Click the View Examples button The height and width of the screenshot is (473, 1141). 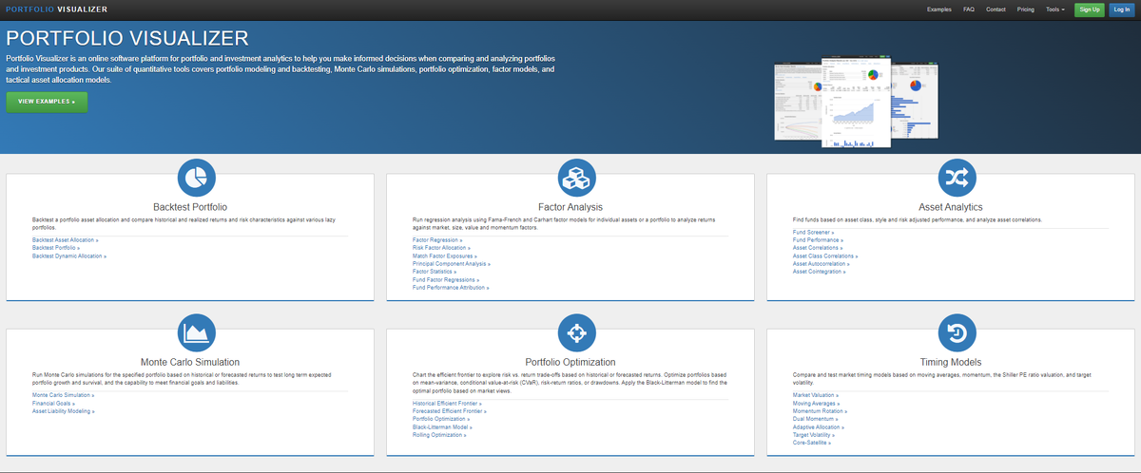pyautogui.click(x=47, y=102)
